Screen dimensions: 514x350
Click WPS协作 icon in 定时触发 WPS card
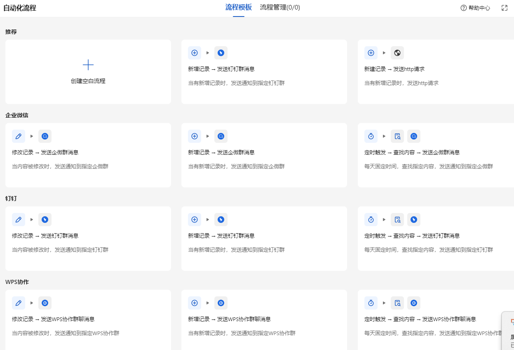coord(414,303)
